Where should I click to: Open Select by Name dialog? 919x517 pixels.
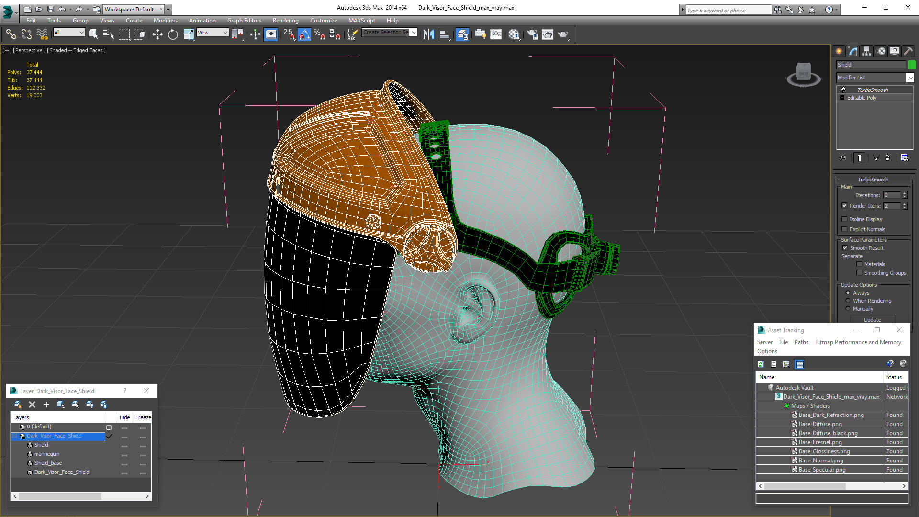point(109,34)
